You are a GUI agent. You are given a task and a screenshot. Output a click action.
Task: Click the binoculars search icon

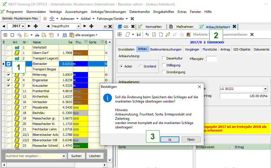pyautogui.click(x=65, y=35)
